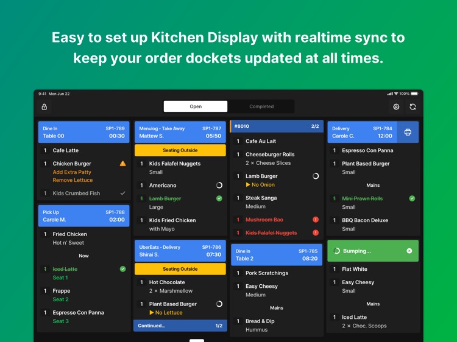Tap the Remove Lettuce modifier

pos(73,180)
